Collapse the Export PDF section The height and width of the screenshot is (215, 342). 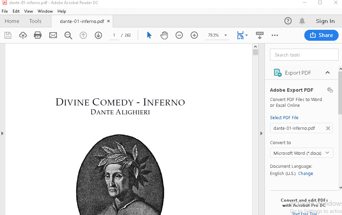point(328,73)
